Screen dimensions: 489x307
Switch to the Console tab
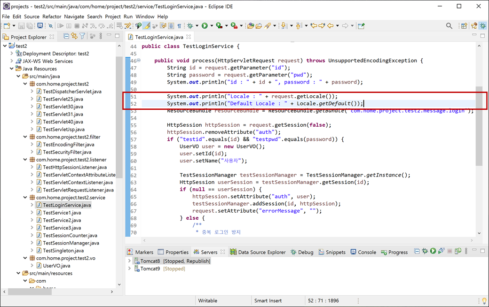[363, 252]
